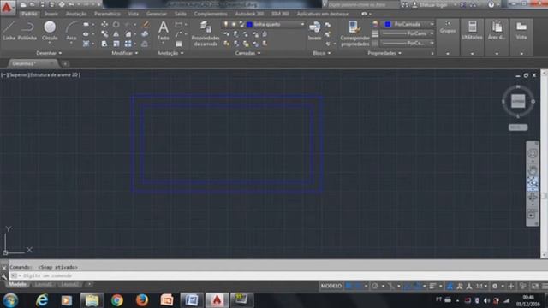Click the command line input field

click(x=276, y=275)
